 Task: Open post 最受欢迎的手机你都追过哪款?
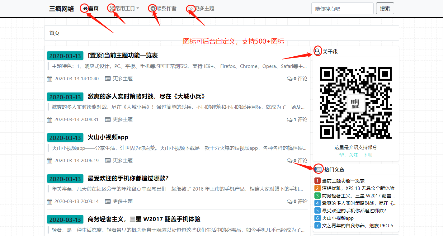pos(128,178)
